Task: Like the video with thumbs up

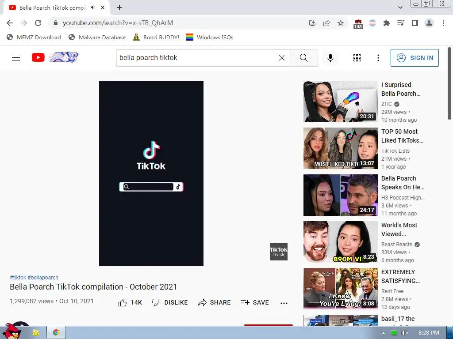Action: coord(130,302)
